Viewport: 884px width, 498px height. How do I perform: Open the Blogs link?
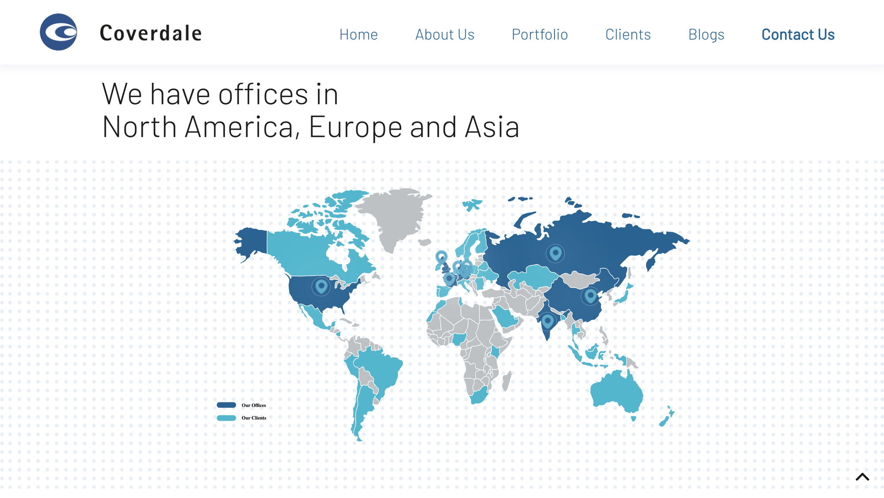pyautogui.click(x=706, y=34)
